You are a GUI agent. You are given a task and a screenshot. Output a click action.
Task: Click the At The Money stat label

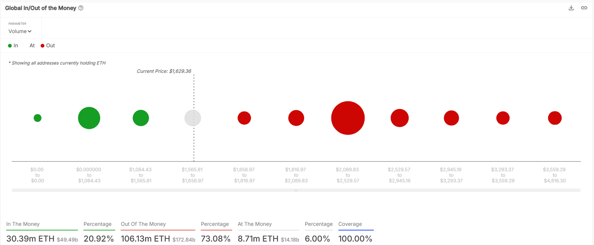pyautogui.click(x=255, y=224)
